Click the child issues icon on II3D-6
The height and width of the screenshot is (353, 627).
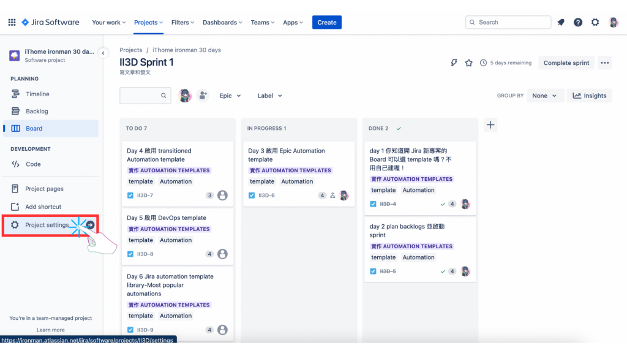pyautogui.click(x=332, y=195)
